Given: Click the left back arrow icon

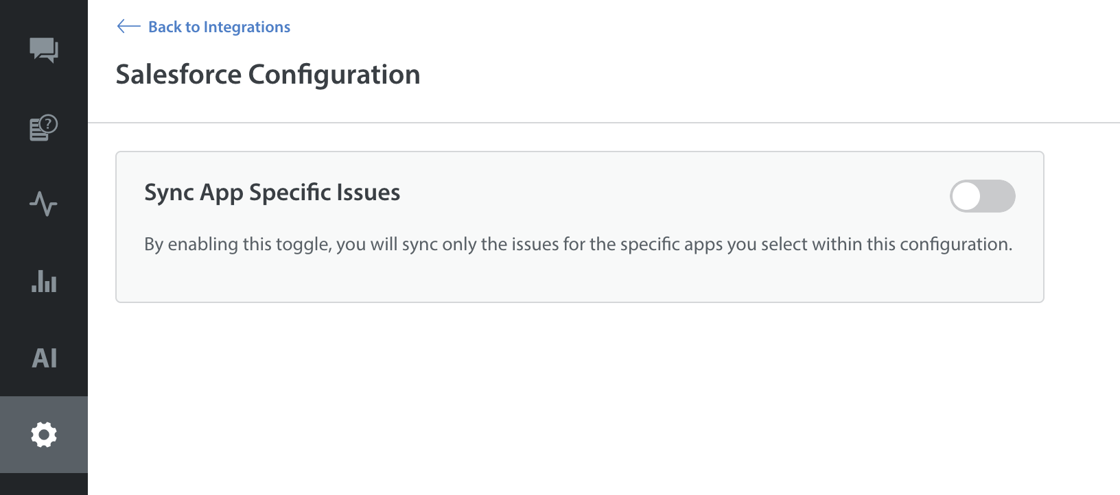Looking at the screenshot, I should click(x=128, y=27).
